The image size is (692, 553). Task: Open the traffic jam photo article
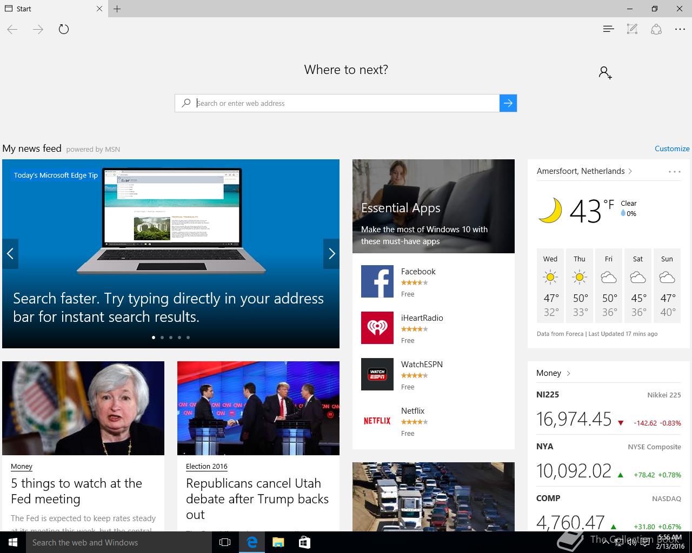tap(434, 496)
